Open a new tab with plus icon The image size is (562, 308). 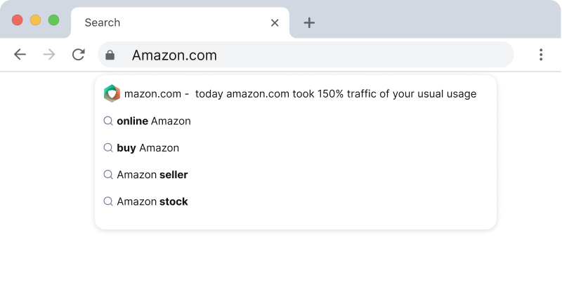309,22
